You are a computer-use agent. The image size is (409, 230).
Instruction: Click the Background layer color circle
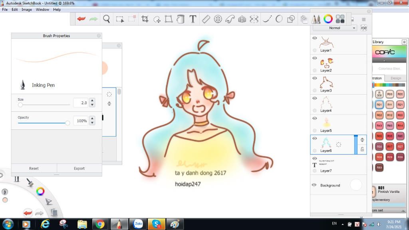[356, 185]
